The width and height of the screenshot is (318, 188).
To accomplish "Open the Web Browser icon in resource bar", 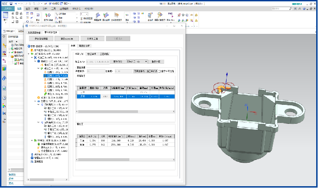I will pos(4,78).
